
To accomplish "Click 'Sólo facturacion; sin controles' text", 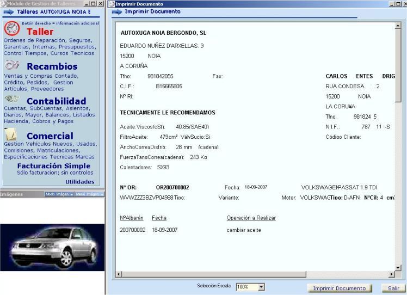I will (x=55, y=173).
